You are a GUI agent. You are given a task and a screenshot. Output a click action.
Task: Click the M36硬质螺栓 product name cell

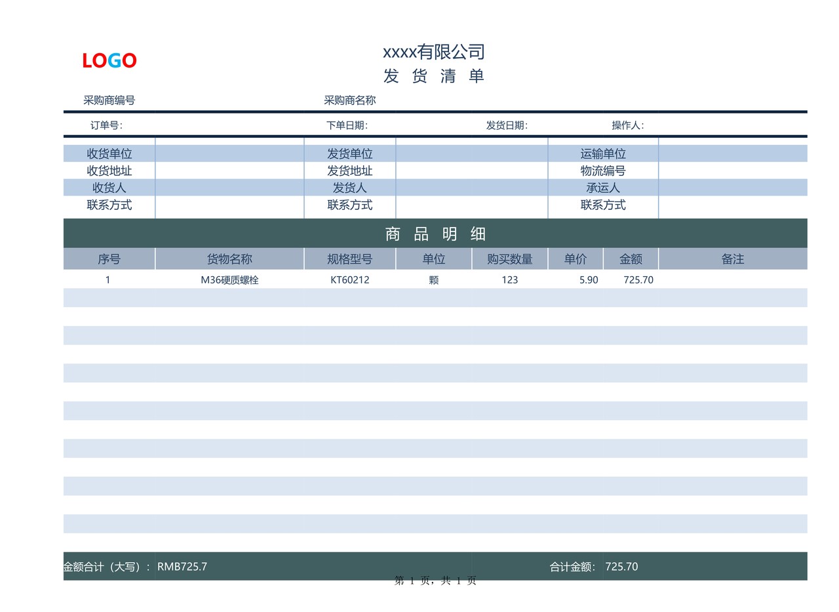pos(229,279)
